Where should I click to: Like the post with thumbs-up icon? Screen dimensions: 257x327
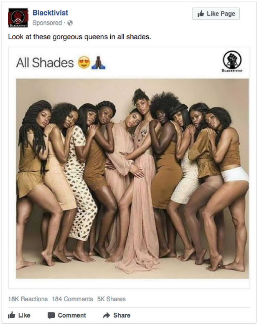(x=11, y=315)
